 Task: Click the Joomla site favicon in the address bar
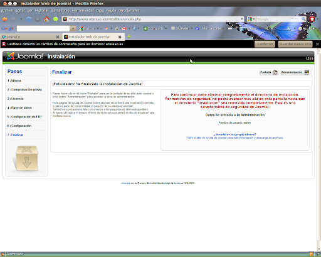point(65,19)
